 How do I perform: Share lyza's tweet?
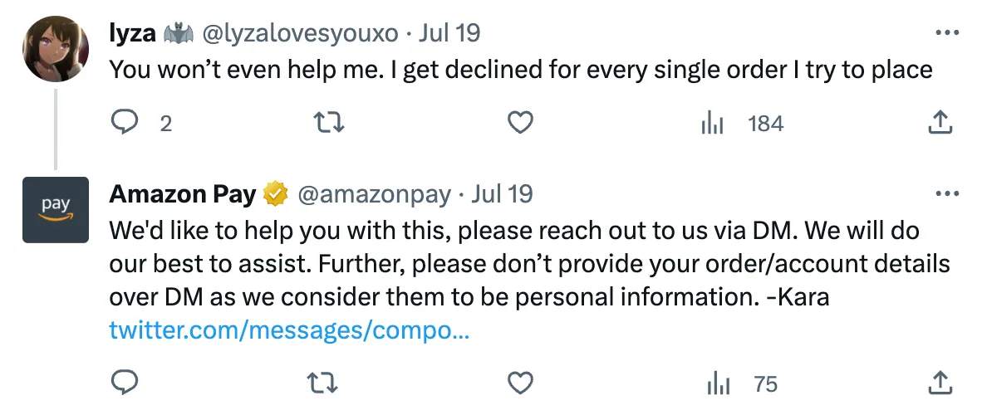940,124
